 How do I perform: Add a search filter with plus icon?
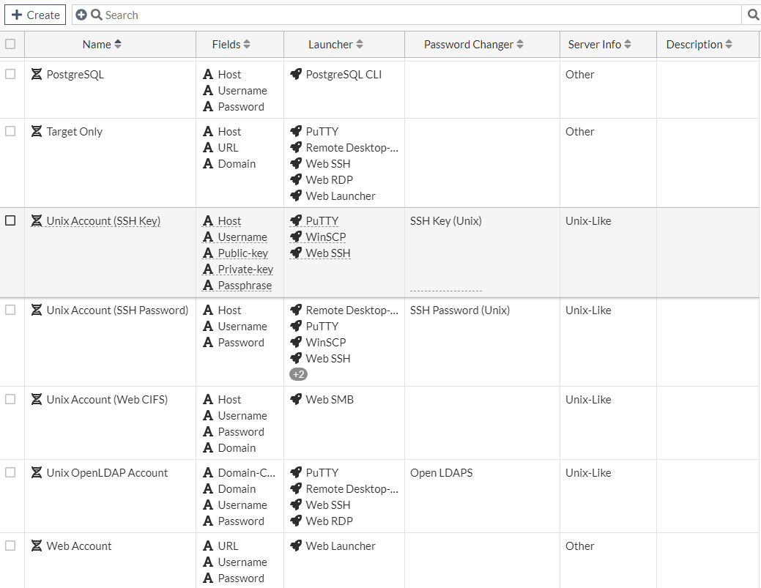click(x=81, y=15)
